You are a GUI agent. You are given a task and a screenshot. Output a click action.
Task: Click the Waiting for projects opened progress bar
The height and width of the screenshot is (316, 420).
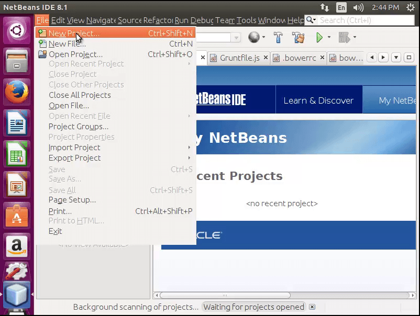coord(253,307)
